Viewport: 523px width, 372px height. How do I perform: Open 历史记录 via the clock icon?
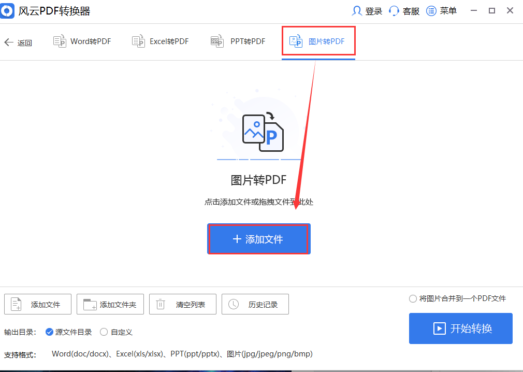pos(233,304)
